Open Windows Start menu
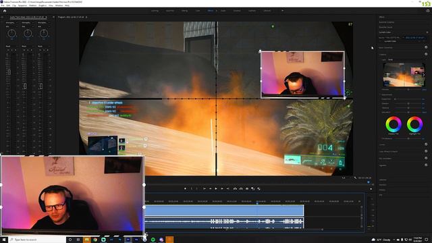This screenshot has width=432, height=243. pos(4,240)
